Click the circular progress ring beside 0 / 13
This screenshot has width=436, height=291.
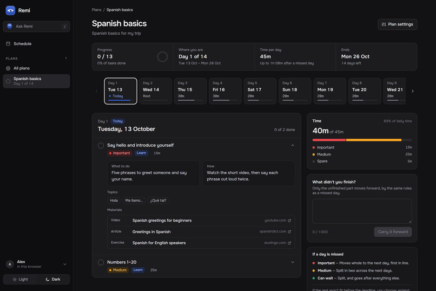pos(162,57)
